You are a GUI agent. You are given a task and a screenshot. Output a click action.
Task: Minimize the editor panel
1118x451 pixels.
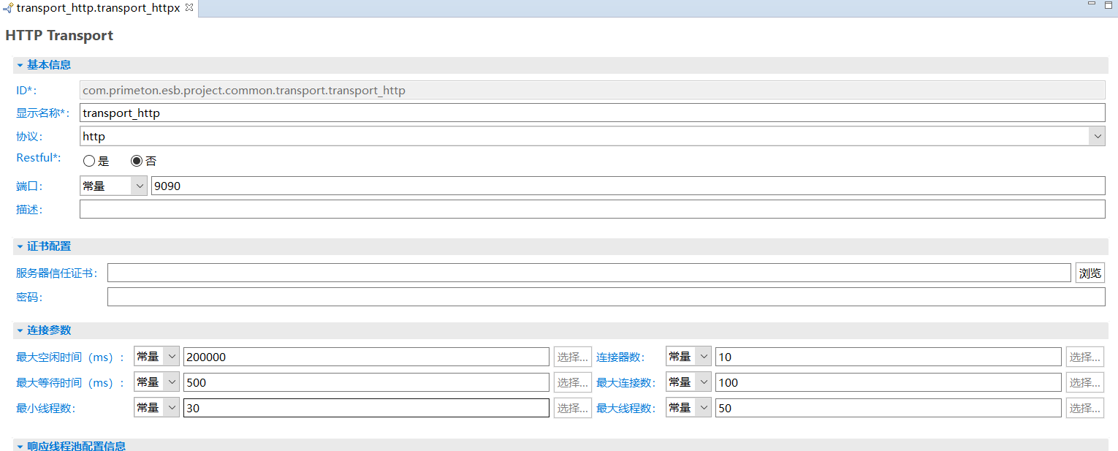[x=1092, y=4]
